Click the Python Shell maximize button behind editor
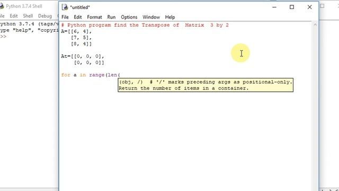Viewport: 339px width, 191px height. (x=322, y=6)
